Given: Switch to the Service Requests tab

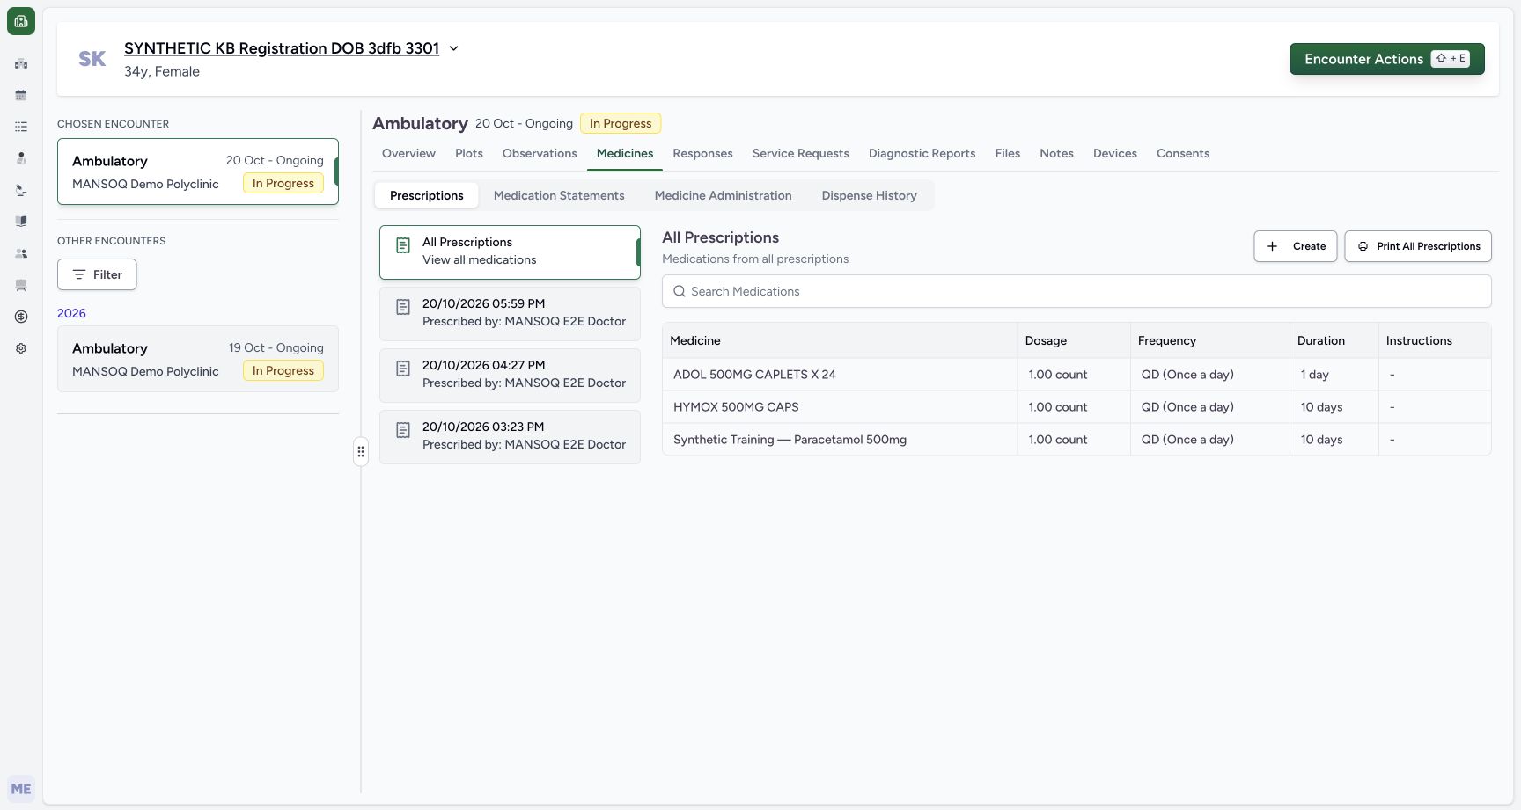Looking at the screenshot, I should (801, 153).
